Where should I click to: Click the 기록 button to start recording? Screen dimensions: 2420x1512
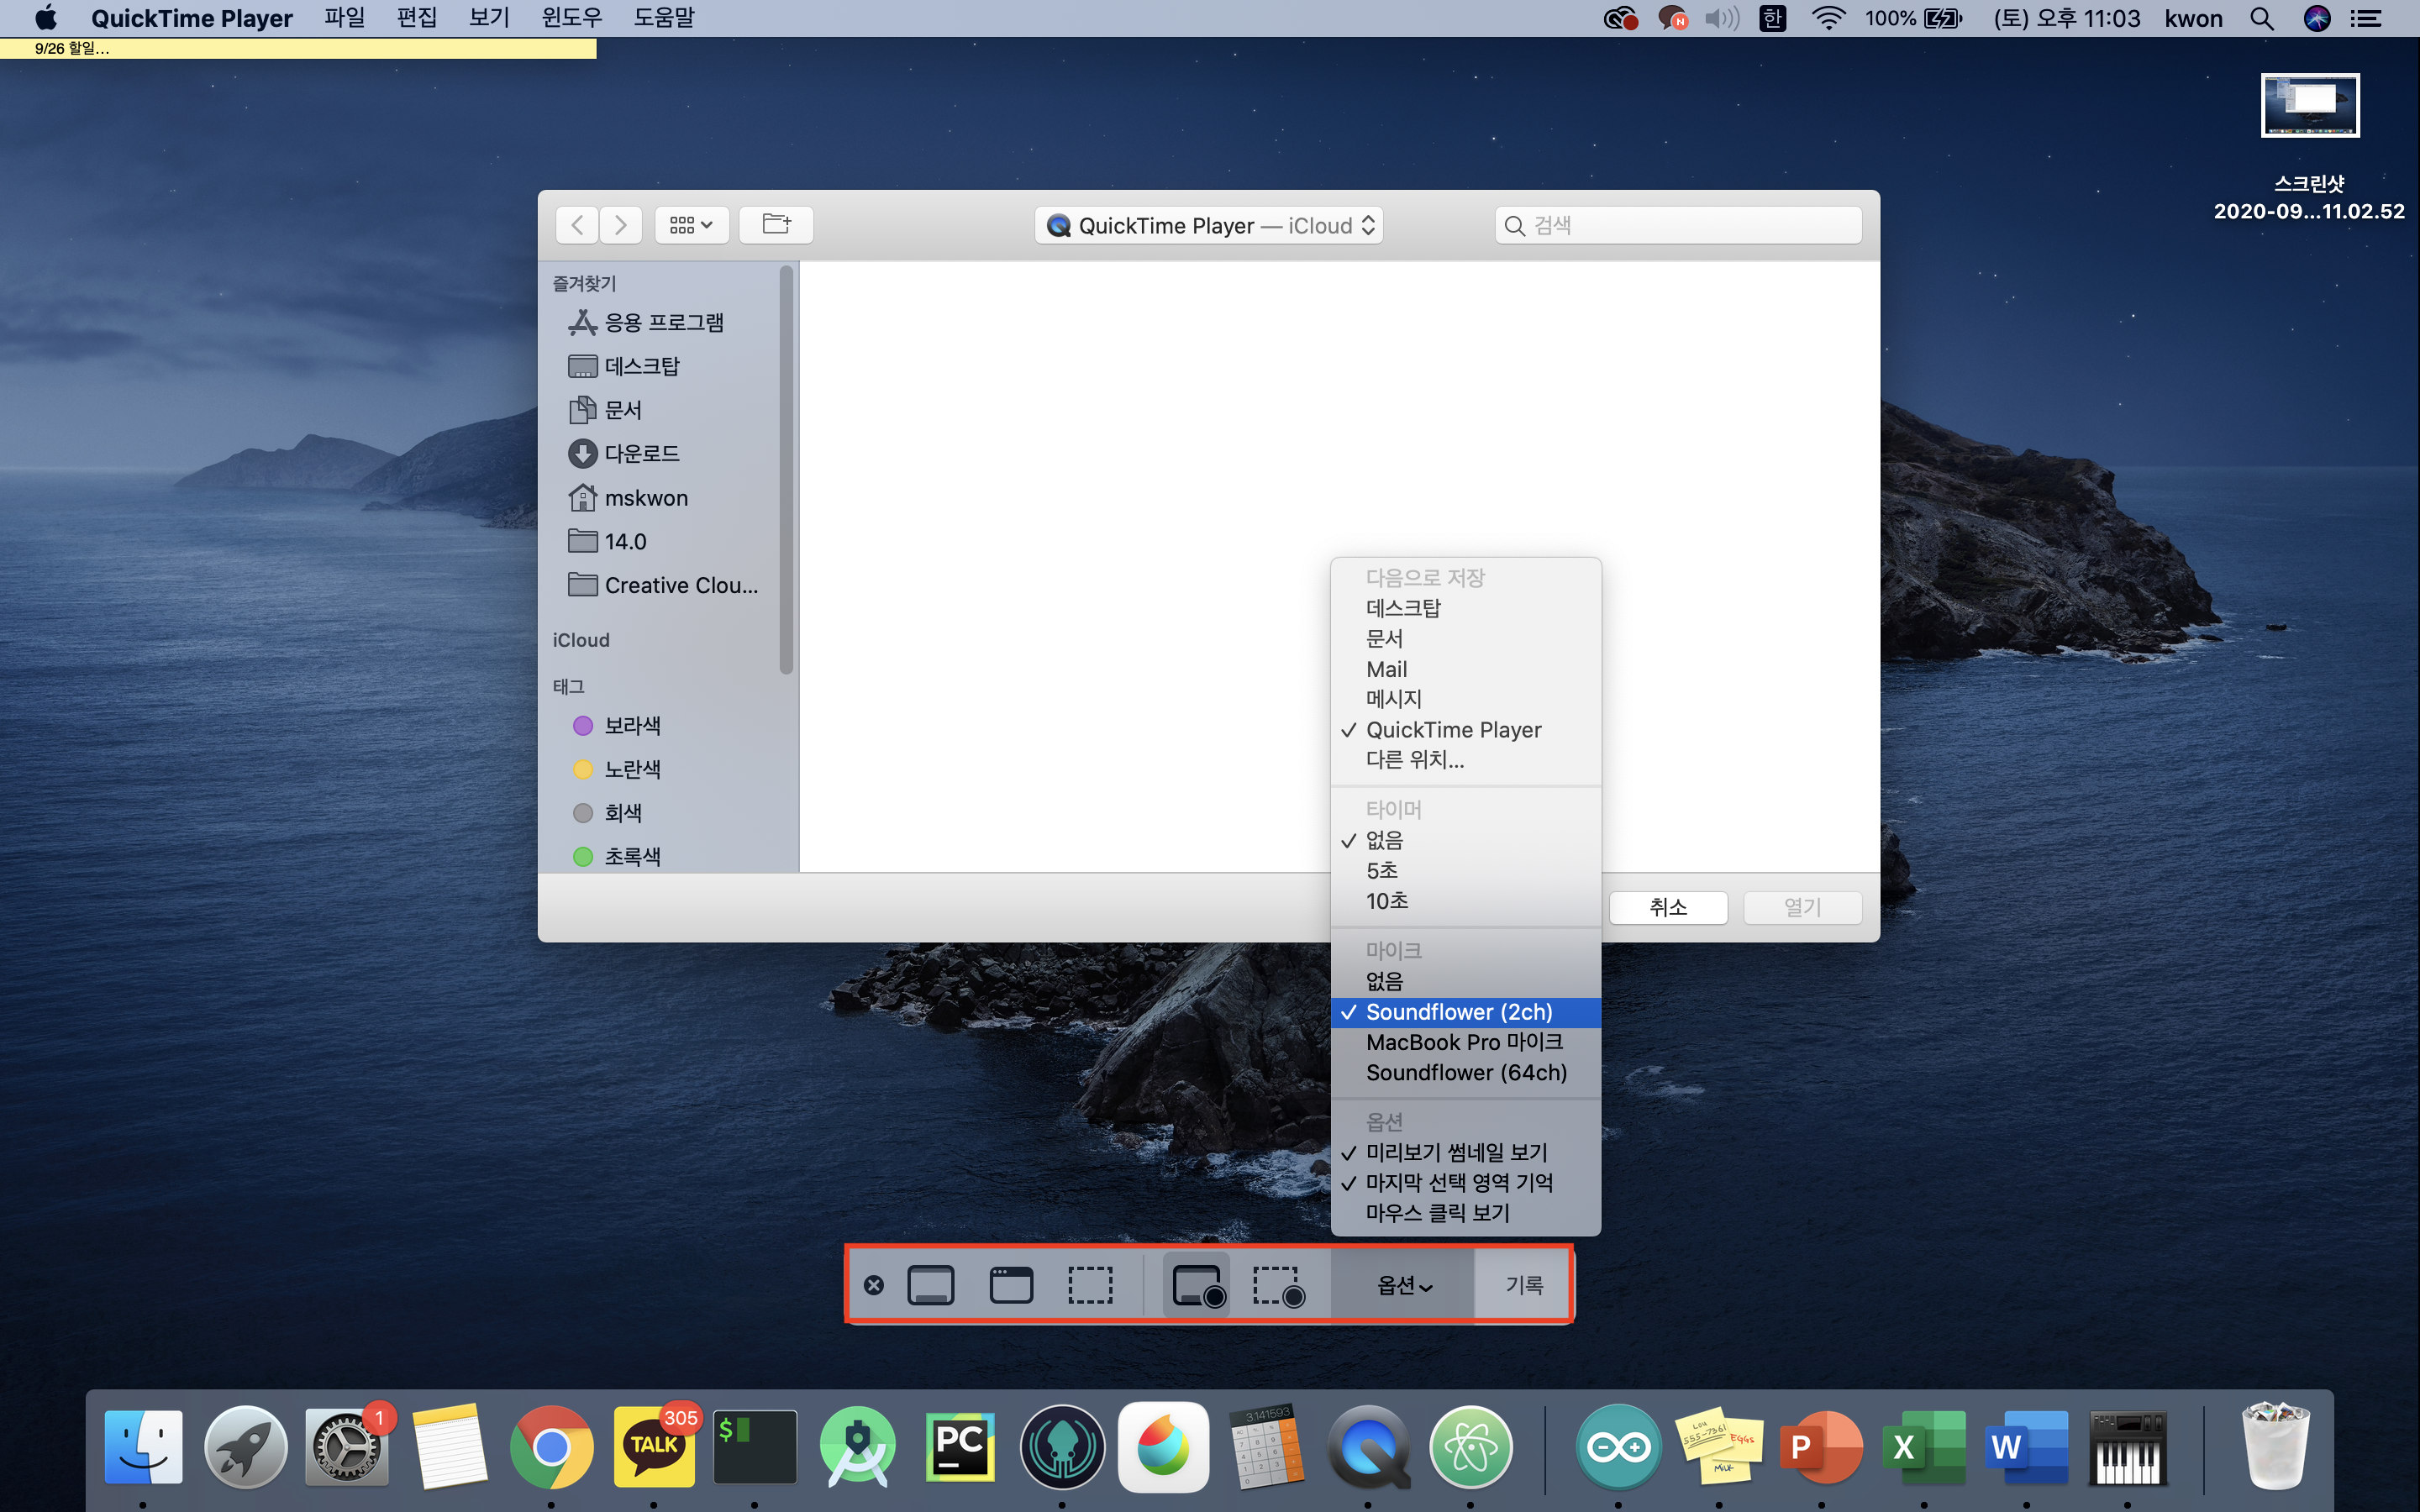point(1523,1285)
